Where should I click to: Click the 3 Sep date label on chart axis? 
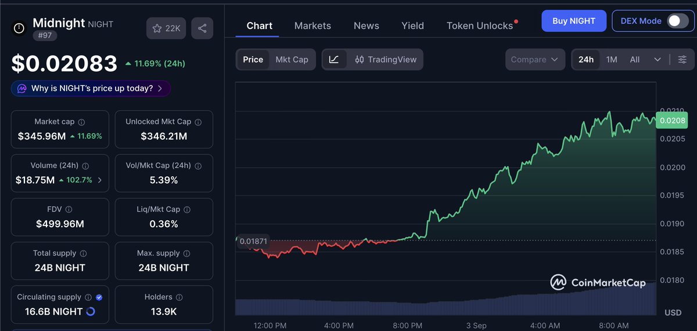point(476,326)
